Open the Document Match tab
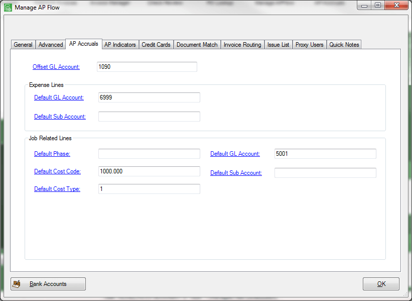The width and height of the screenshot is (412, 301). 197,44
